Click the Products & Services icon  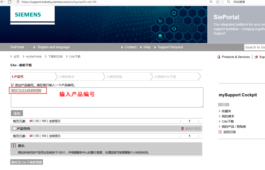(219, 57)
